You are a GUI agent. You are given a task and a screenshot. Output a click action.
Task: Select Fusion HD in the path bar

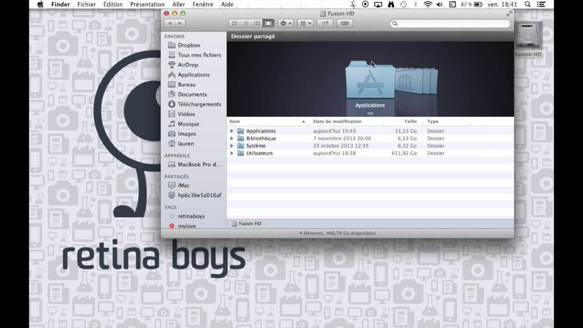(246, 224)
